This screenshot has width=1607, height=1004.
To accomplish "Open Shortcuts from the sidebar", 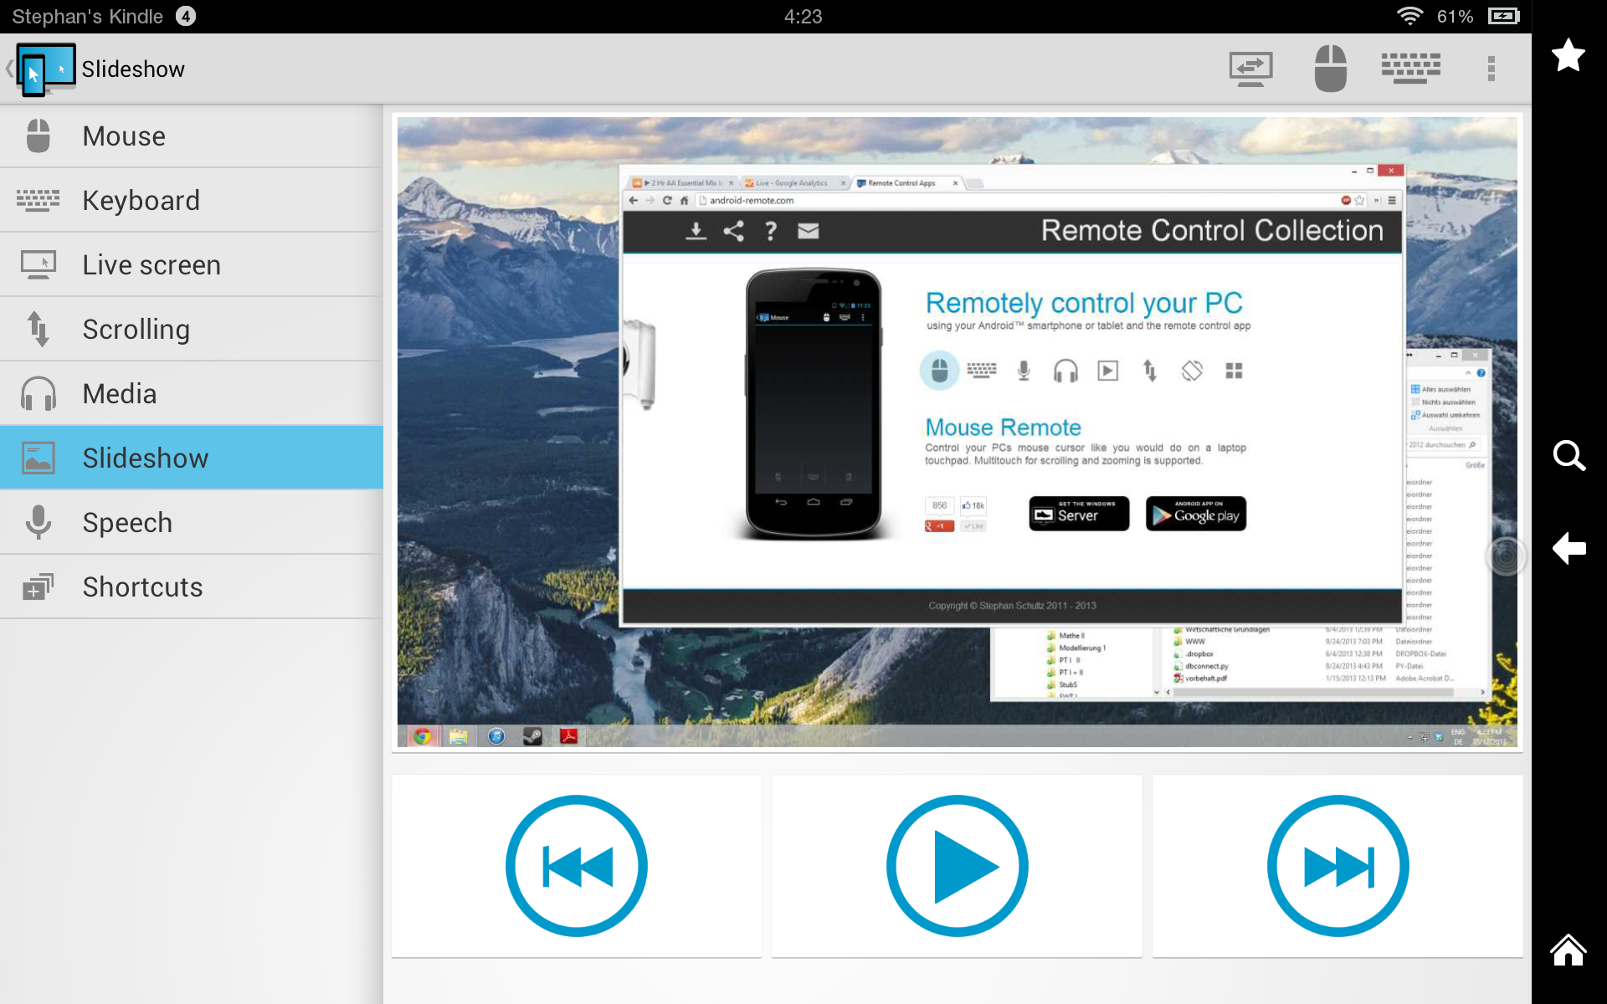I will tap(141, 586).
